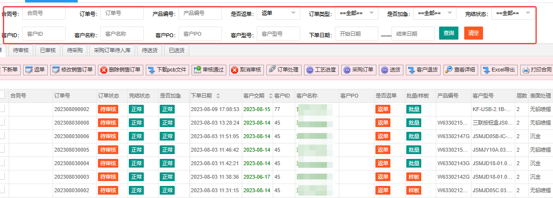Click the 返单 toolbar button icon
This screenshot has width=553, height=198.
pyautogui.click(x=29, y=70)
